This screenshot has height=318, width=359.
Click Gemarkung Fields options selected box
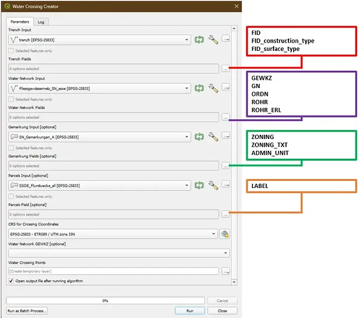114,166
